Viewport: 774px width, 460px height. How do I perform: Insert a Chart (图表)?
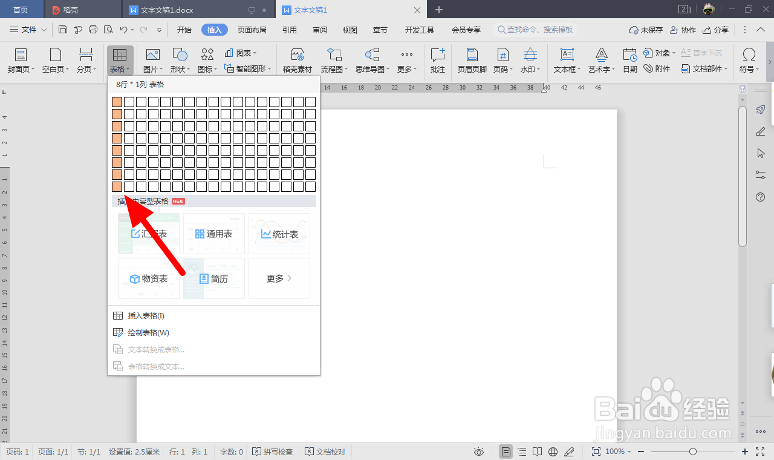pos(241,53)
